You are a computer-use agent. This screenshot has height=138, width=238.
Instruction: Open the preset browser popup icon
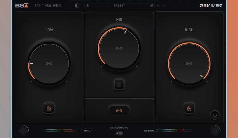click(x=151, y=6)
